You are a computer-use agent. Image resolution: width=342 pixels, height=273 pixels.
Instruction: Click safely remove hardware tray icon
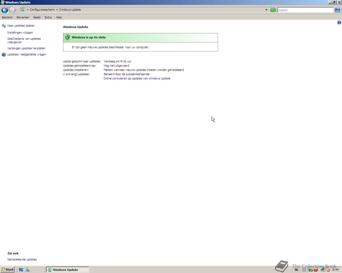pos(310,270)
